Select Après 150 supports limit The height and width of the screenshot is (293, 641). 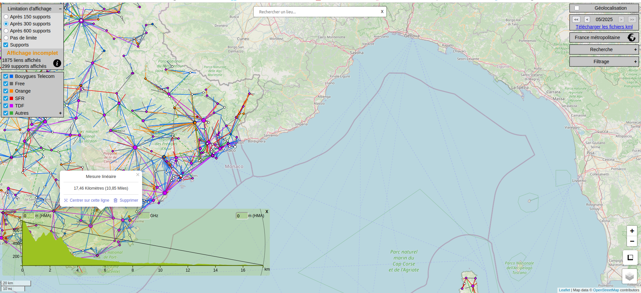[6, 17]
